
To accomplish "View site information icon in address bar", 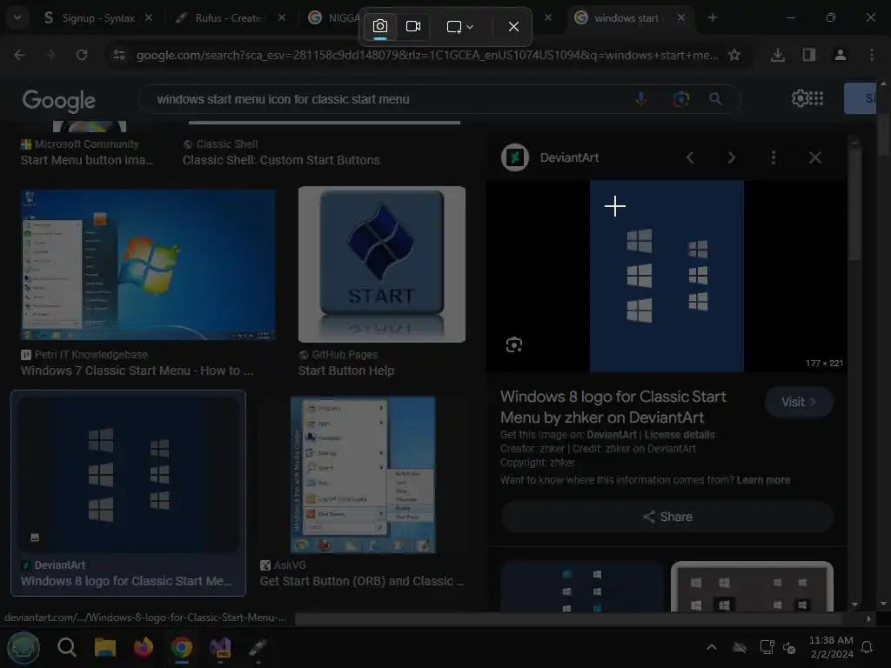I will coord(118,55).
